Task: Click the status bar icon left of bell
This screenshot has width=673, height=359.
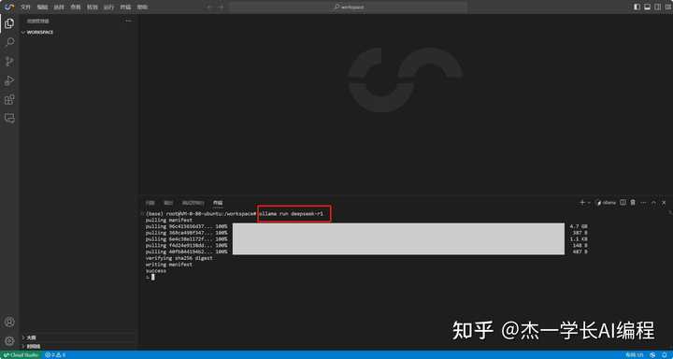Action: (x=652, y=355)
